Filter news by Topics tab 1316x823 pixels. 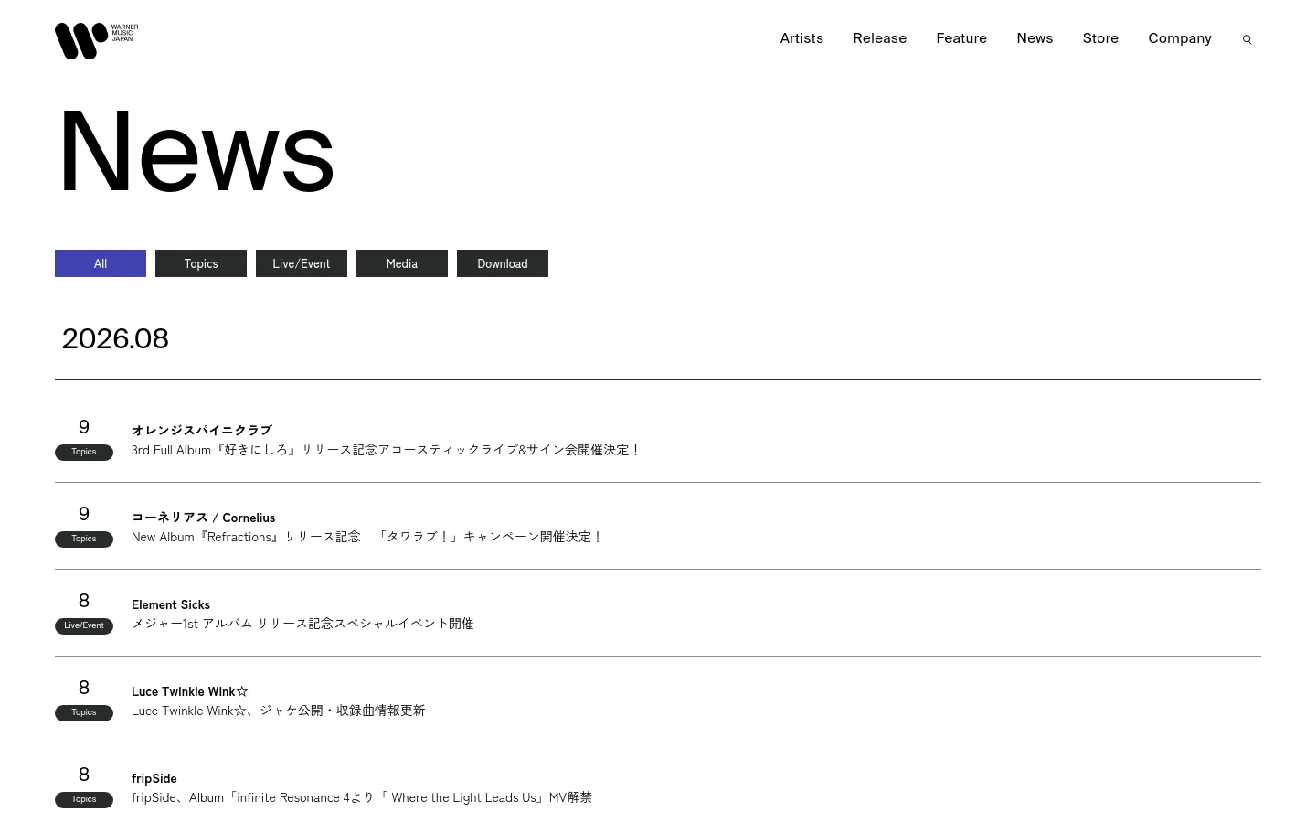pyautogui.click(x=201, y=263)
